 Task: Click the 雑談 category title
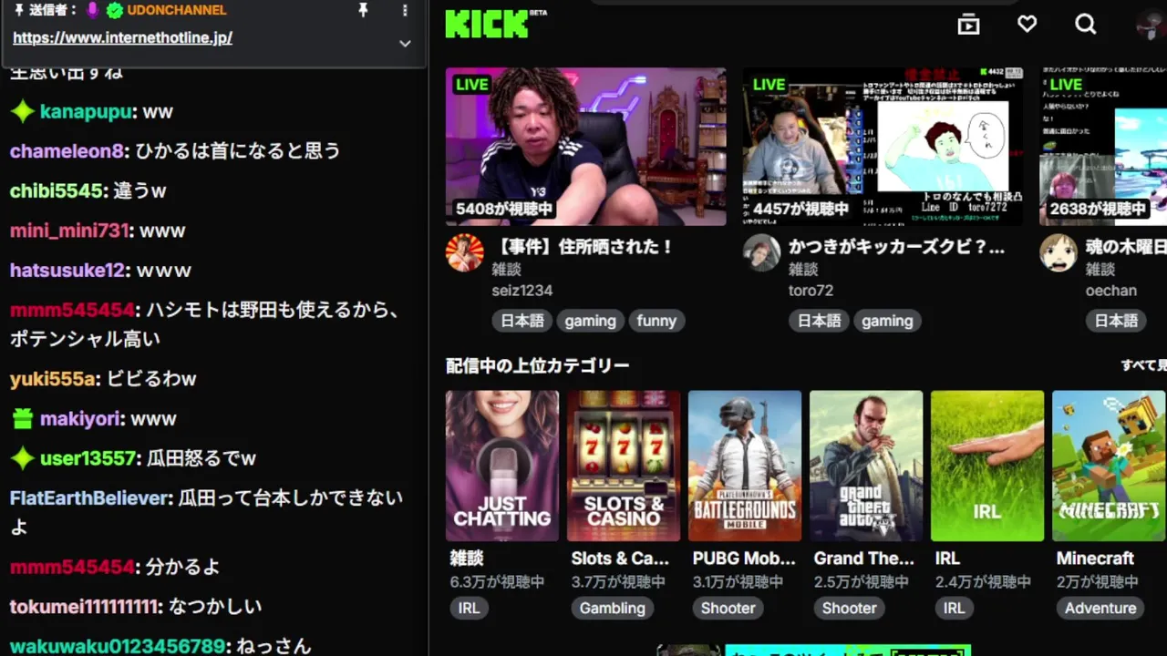coord(466,559)
